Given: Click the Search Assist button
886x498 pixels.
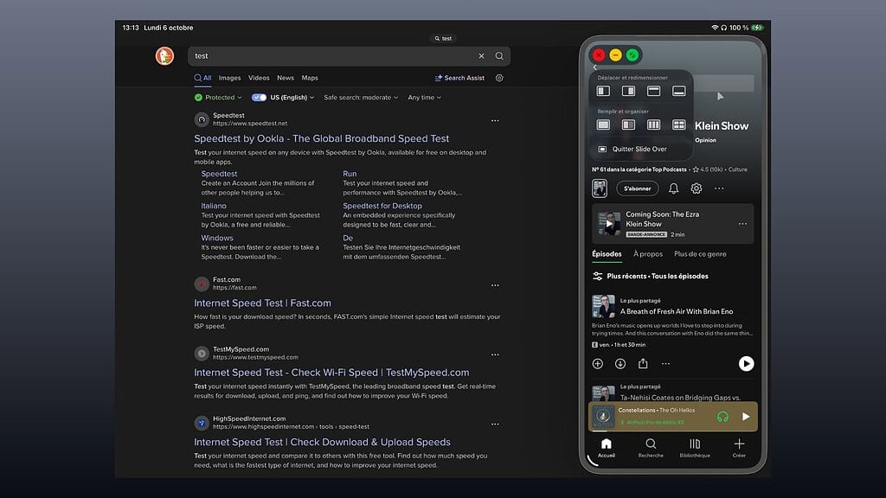Looking at the screenshot, I should tap(459, 78).
